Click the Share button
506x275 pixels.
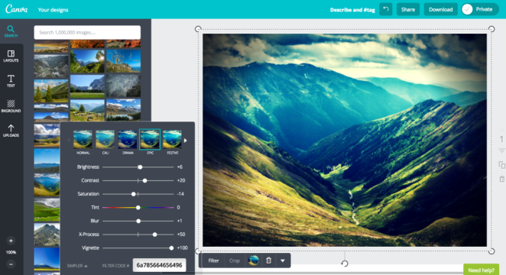(408, 9)
